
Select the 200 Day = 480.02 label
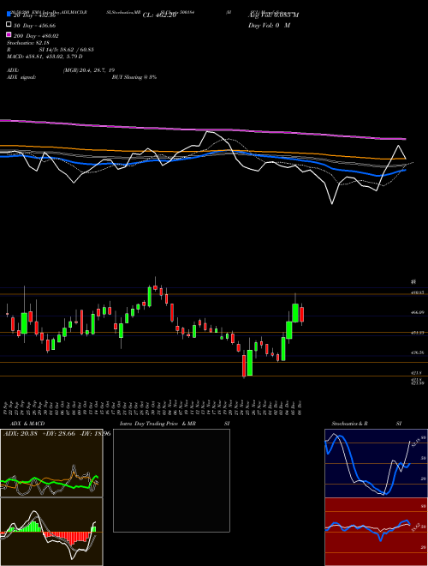36,36
